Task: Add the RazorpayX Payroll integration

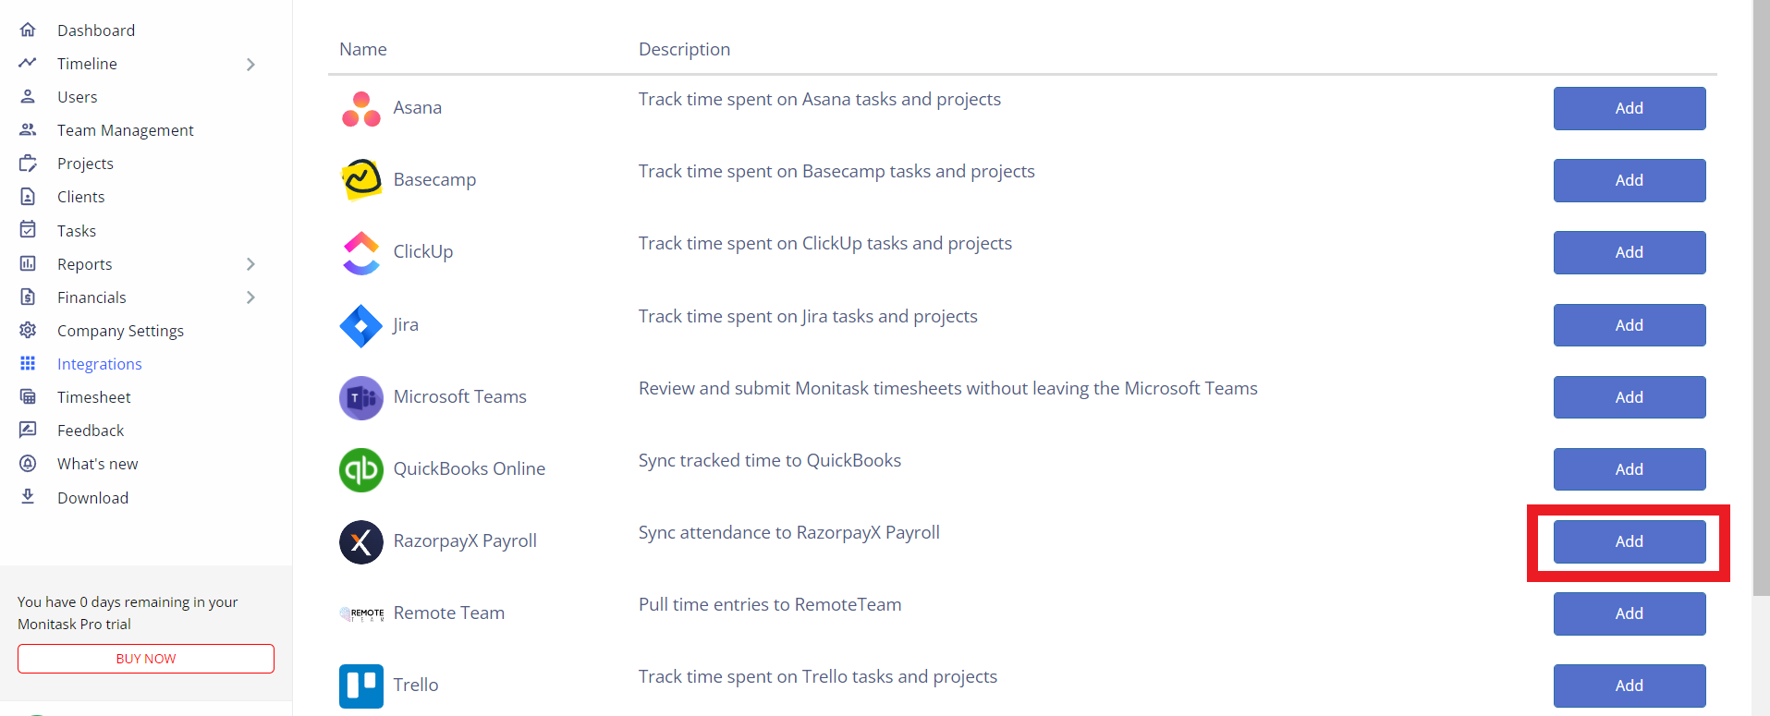Action: (x=1629, y=541)
